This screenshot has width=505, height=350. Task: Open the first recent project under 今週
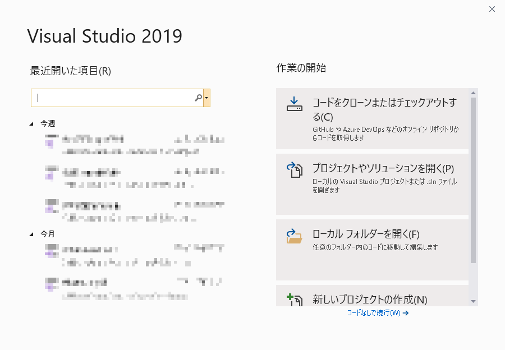(x=134, y=145)
